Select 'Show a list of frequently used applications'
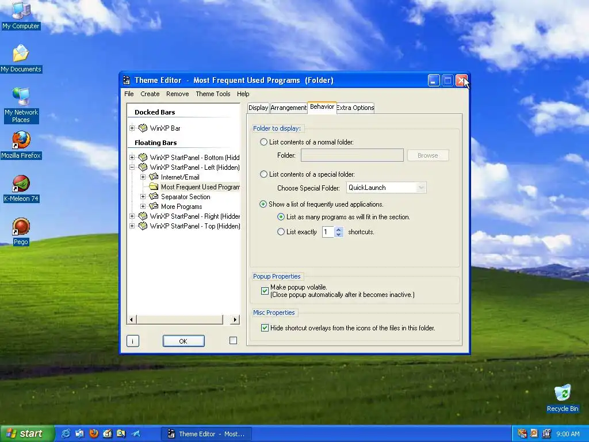The height and width of the screenshot is (442, 589). (x=263, y=204)
